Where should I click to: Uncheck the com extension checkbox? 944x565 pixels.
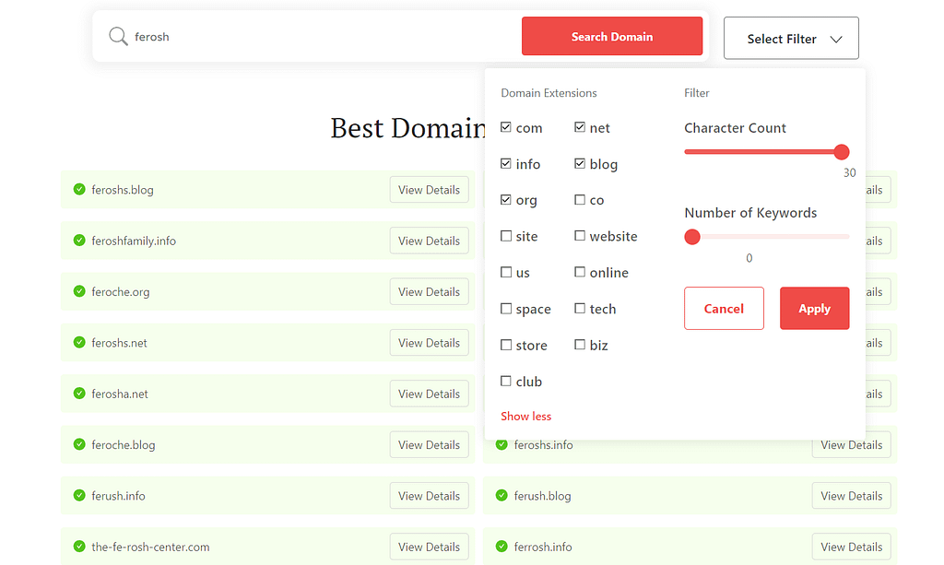pyautogui.click(x=505, y=127)
